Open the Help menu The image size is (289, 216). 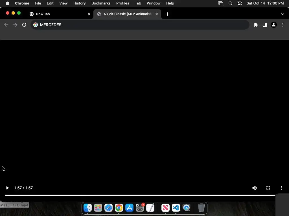coord(170,3)
